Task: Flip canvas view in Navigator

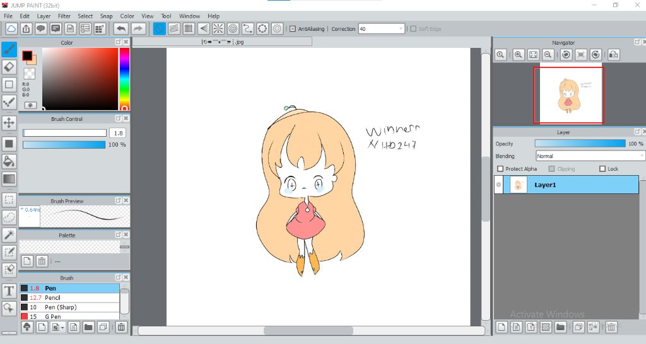Action: (613, 55)
